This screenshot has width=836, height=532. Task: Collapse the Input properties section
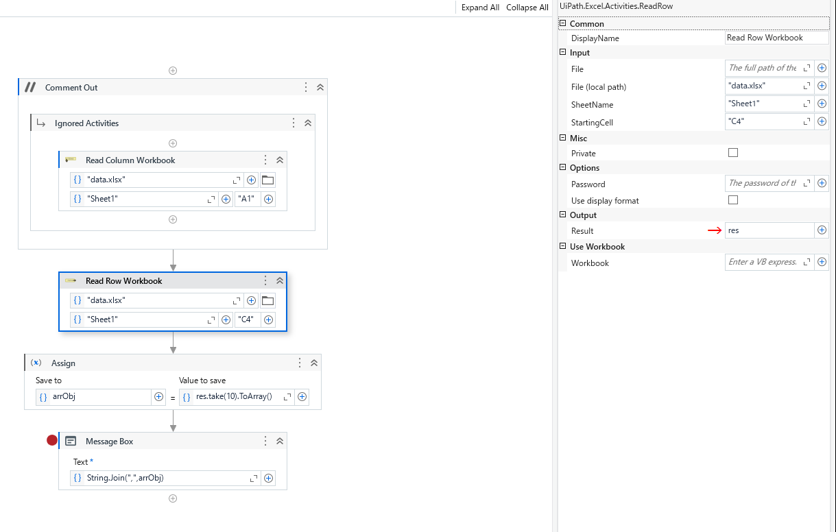[563, 52]
